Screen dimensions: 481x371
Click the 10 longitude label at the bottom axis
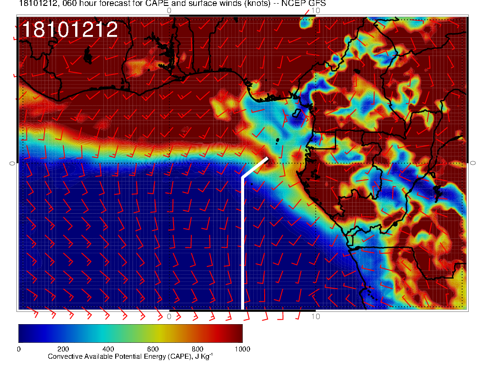[315, 316]
